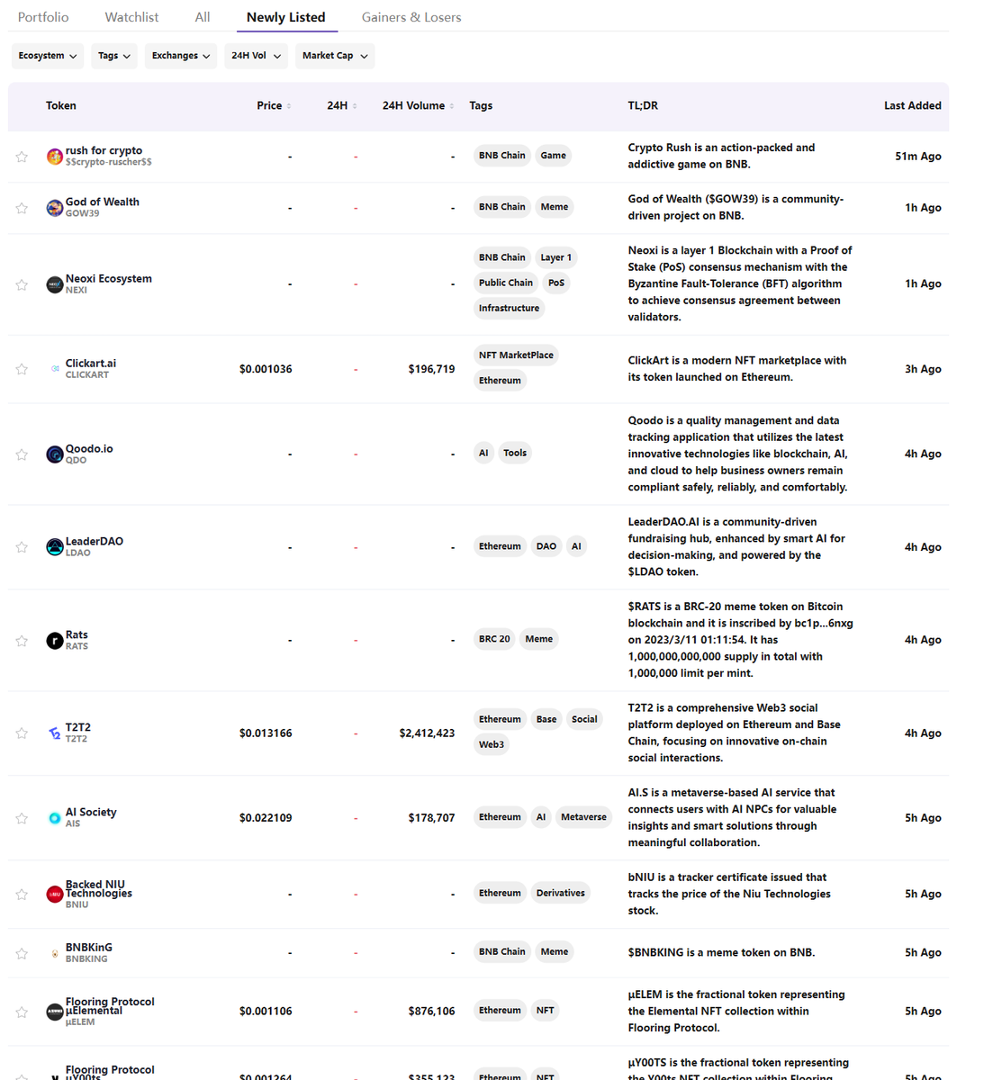Click the Public Chain tag on Neoxi
Image resolution: width=1002 pixels, height=1080 pixels.
(x=506, y=283)
